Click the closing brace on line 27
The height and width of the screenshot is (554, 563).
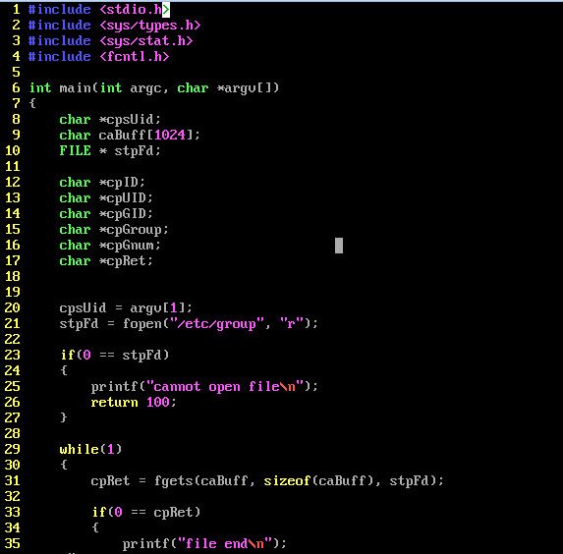point(64,417)
